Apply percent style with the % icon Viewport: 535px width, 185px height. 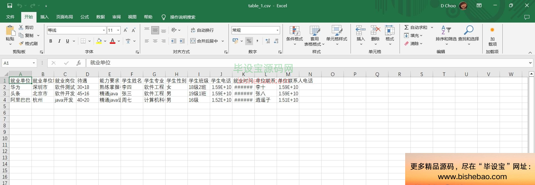pos(249,41)
